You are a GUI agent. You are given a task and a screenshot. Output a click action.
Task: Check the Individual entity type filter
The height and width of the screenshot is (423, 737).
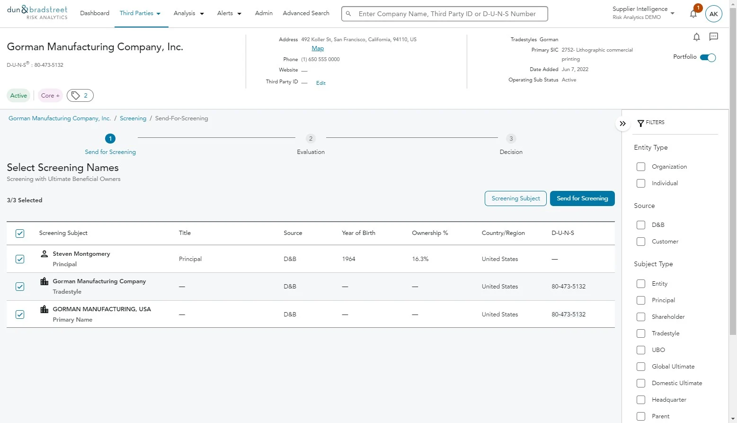tap(641, 183)
